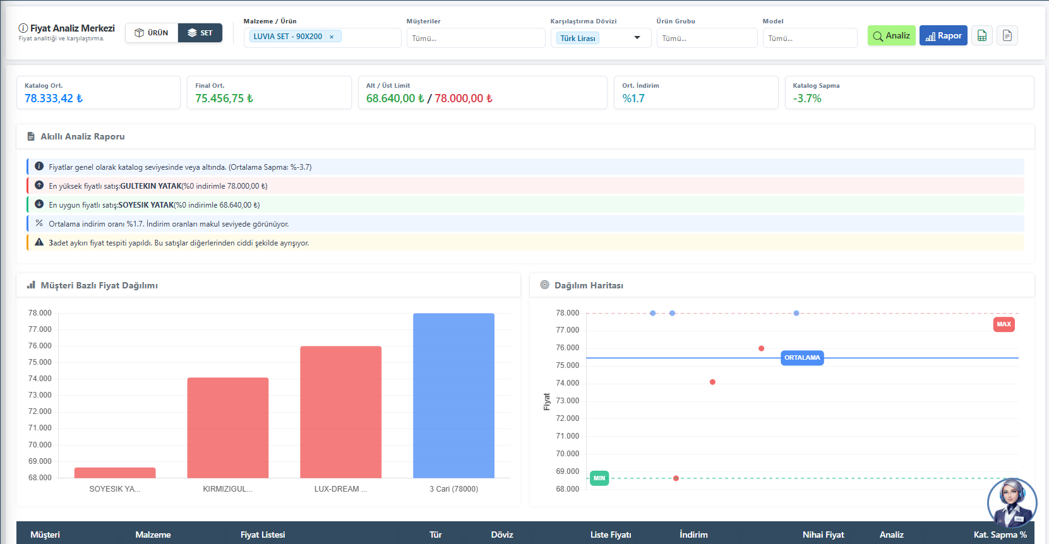This screenshot has width=1049, height=544.
Task: Click the info icon beside Fiyat Analiz Merkezi
Action: (23, 28)
